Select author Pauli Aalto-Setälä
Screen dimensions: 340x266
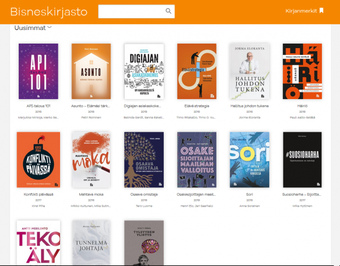(302, 117)
